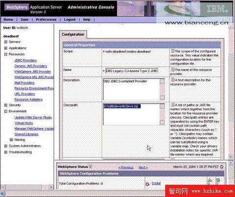Open the Mail Providers link
Screen dimensions: 235x197
[25, 83]
